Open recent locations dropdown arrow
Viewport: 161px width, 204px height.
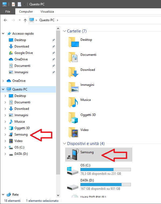(x=20, y=20)
